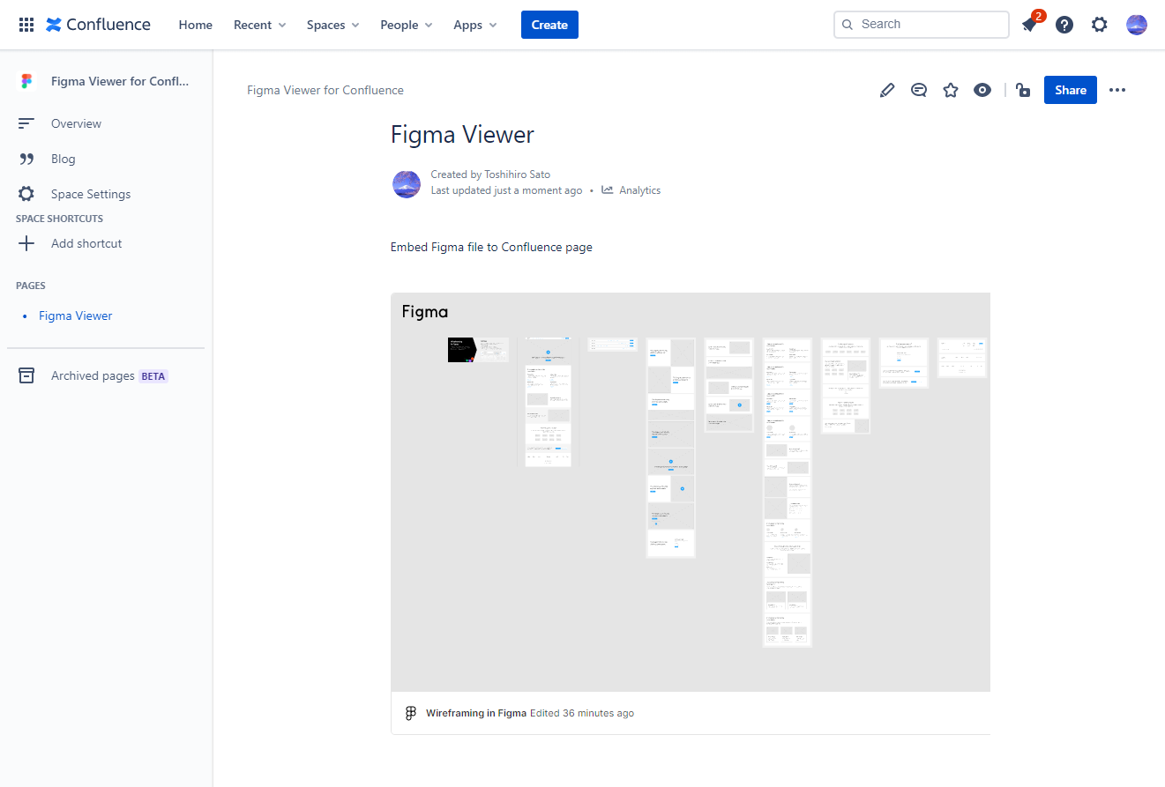The image size is (1165, 787).
Task: Open the user profile avatar menu
Action: pyautogui.click(x=1137, y=25)
